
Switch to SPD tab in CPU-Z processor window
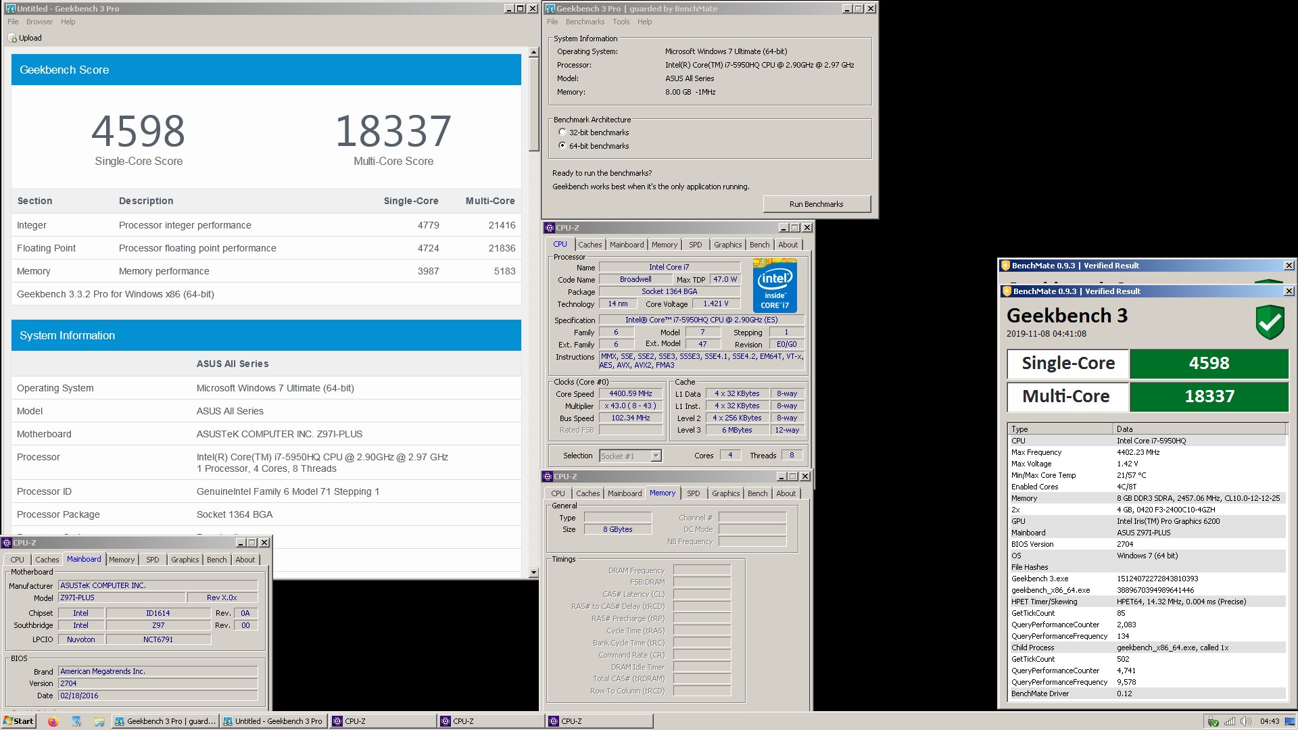point(695,245)
